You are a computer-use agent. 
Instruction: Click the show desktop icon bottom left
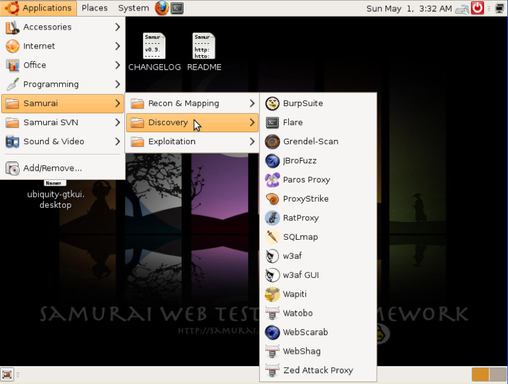click(7, 374)
